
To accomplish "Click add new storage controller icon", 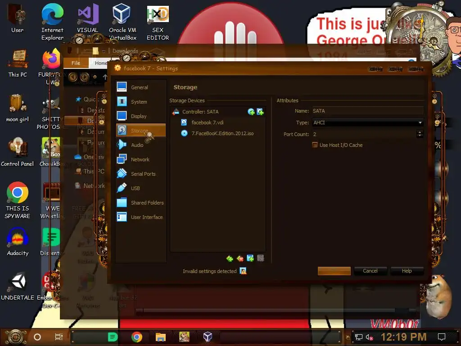I will 230,259.
